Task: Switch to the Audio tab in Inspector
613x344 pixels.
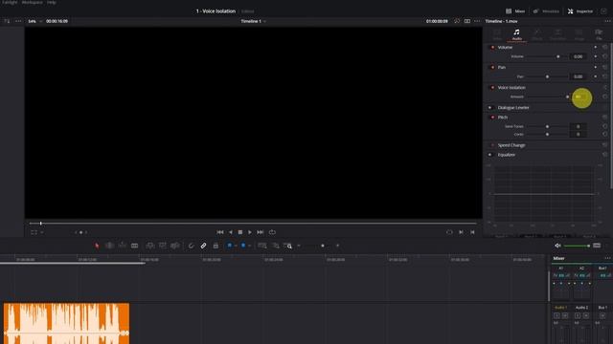Action: click(x=517, y=34)
